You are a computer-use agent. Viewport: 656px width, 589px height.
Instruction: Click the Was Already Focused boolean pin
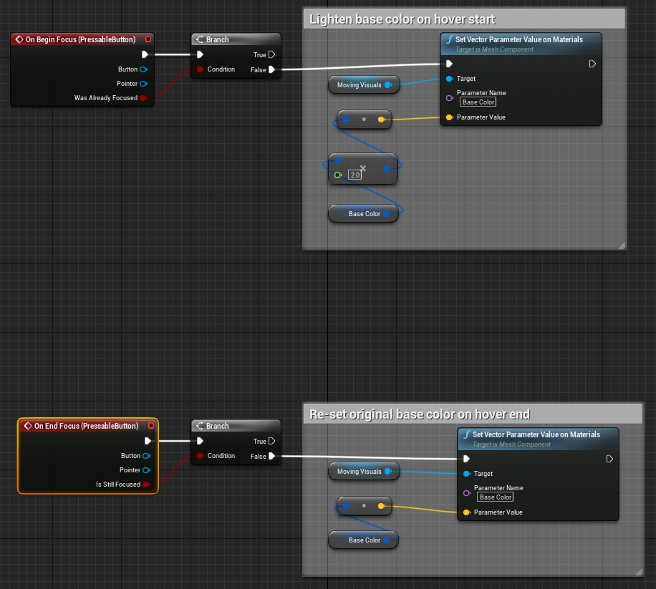143,98
